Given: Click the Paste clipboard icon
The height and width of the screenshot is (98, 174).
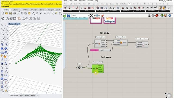Looking at the screenshot, I should pos(29,13).
